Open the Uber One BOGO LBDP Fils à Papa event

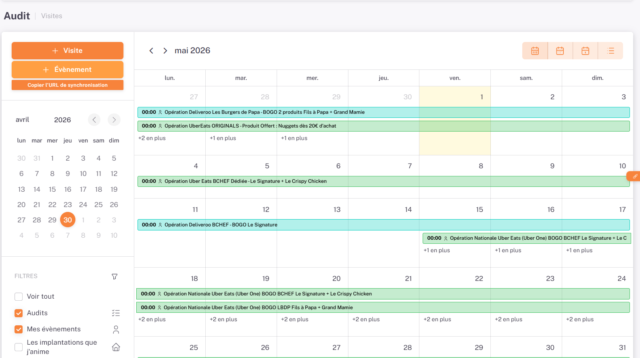click(x=383, y=308)
